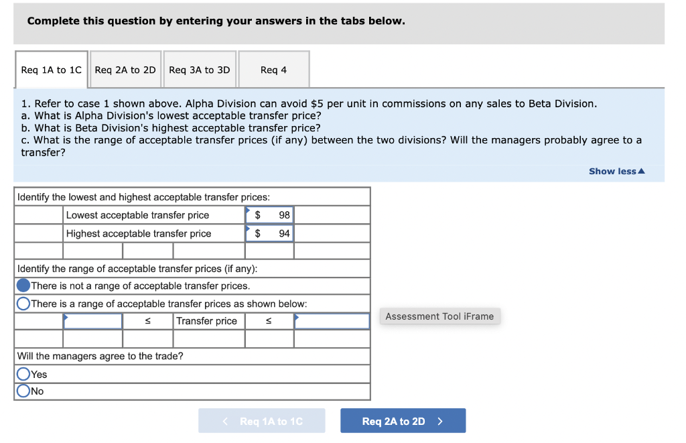686x443 pixels.
Task: Collapse the question with Show less
Action: coord(616,171)
